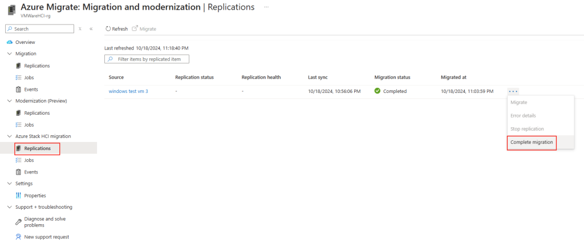
Task: Click the filter box magnifier icon
Action: 110,59
